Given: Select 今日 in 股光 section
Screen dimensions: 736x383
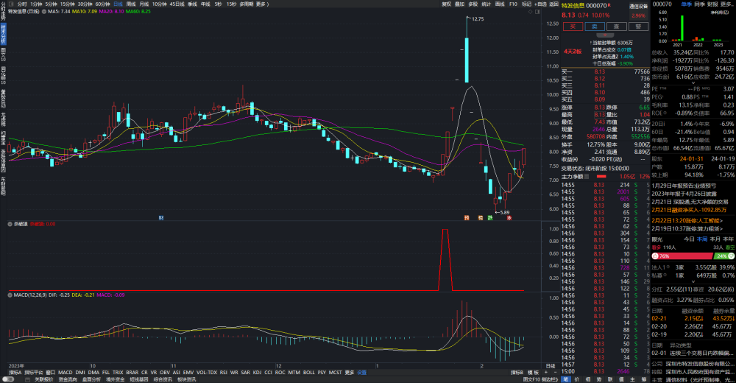Looking at the screenshot, I should click(689, 239).
